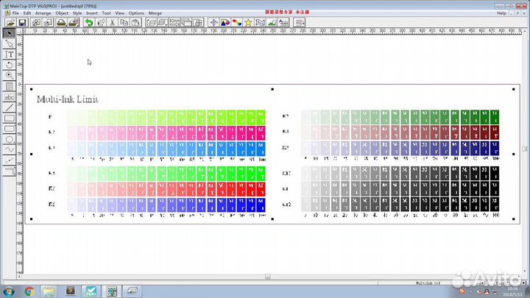Screen dimensions: 530x298
Task: Click the yellow star toolbar icon
Action: click(249, 23)
